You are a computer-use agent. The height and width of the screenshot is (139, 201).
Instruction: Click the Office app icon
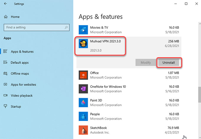[83, 75]
